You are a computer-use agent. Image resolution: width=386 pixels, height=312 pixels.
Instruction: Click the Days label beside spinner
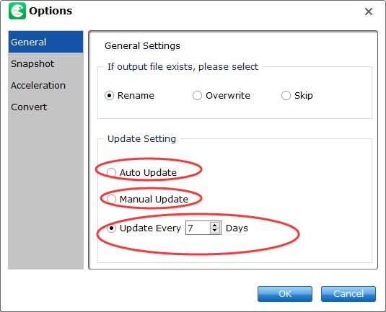237,228
